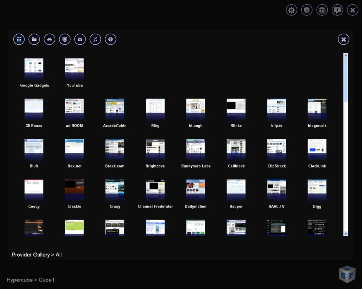Open the Dailymotion provider thumbnail
362x289 pixels.
tap(196, 190)
